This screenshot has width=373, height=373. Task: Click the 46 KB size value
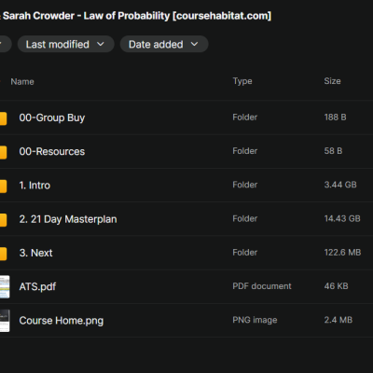pyautogui.click(x=336, y=286)
